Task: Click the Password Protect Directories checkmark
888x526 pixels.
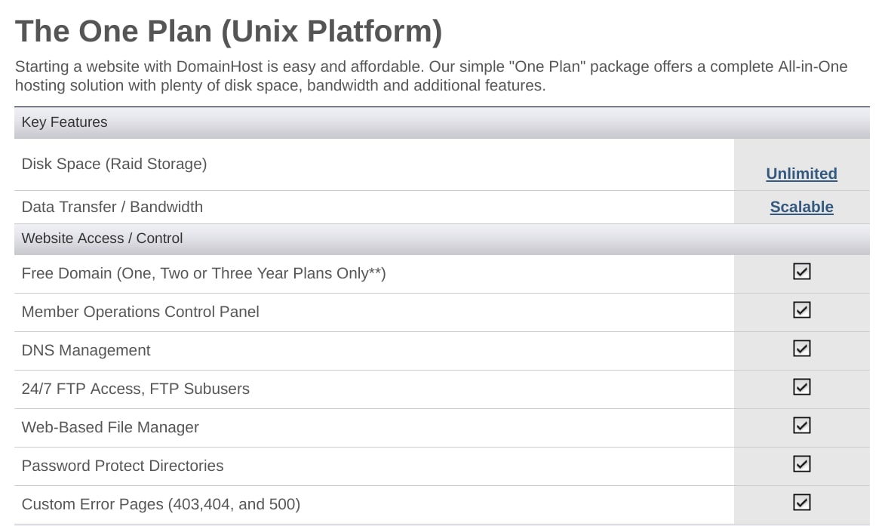Action: 801,464
